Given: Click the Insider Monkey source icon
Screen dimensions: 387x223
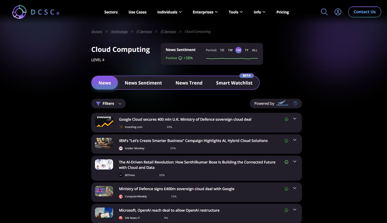Looking at the screenshot, I should (121, 148).
